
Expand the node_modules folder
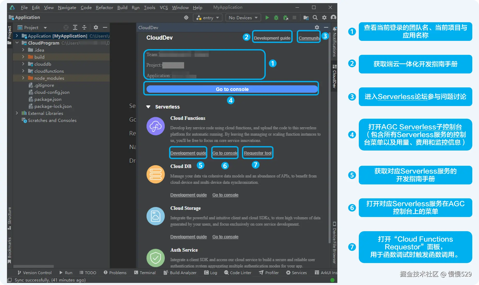[23, 78]
